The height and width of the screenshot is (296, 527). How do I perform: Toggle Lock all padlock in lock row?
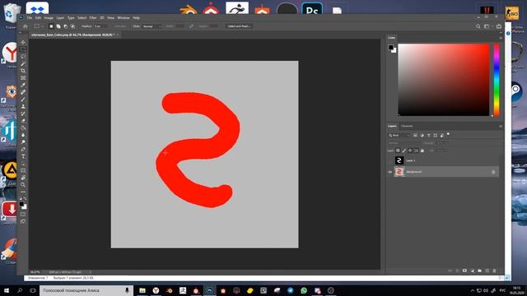pyautogui.click(x=422, y=150)
